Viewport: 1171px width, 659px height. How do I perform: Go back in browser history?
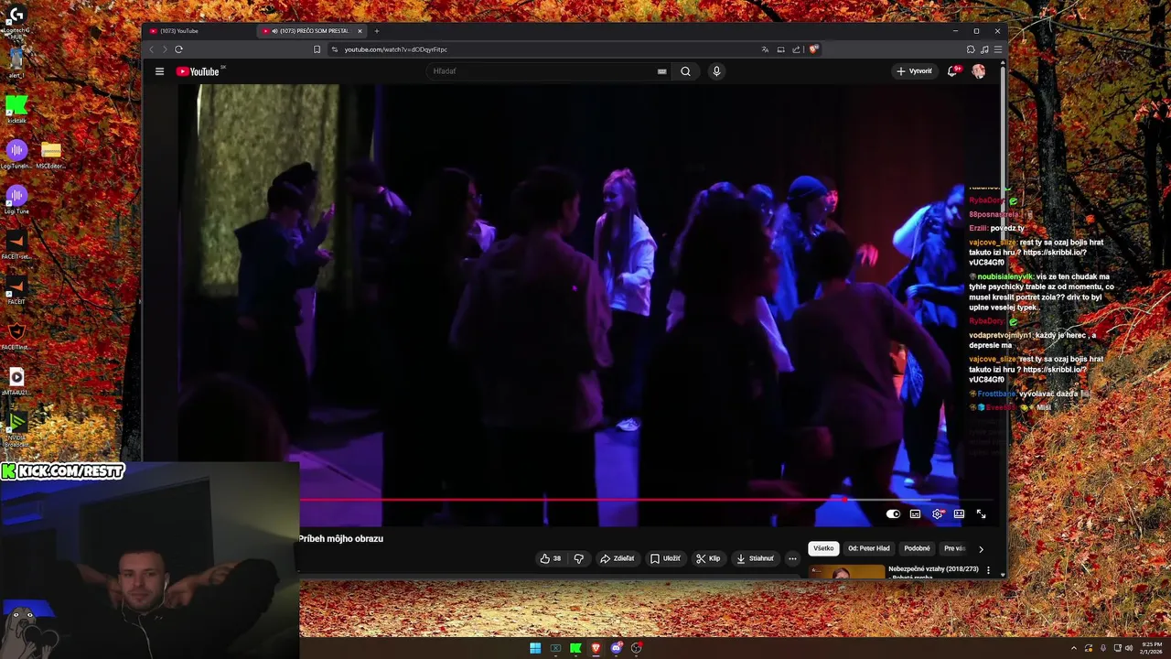(152, 49)
